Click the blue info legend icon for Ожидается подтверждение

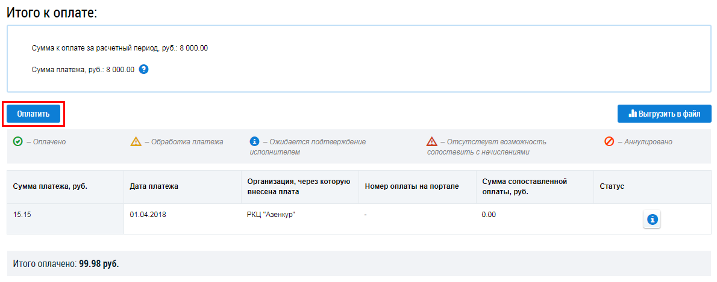coord(254,142)
